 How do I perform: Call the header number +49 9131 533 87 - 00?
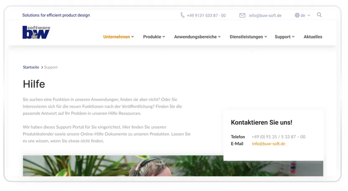[x=206, y=15]
